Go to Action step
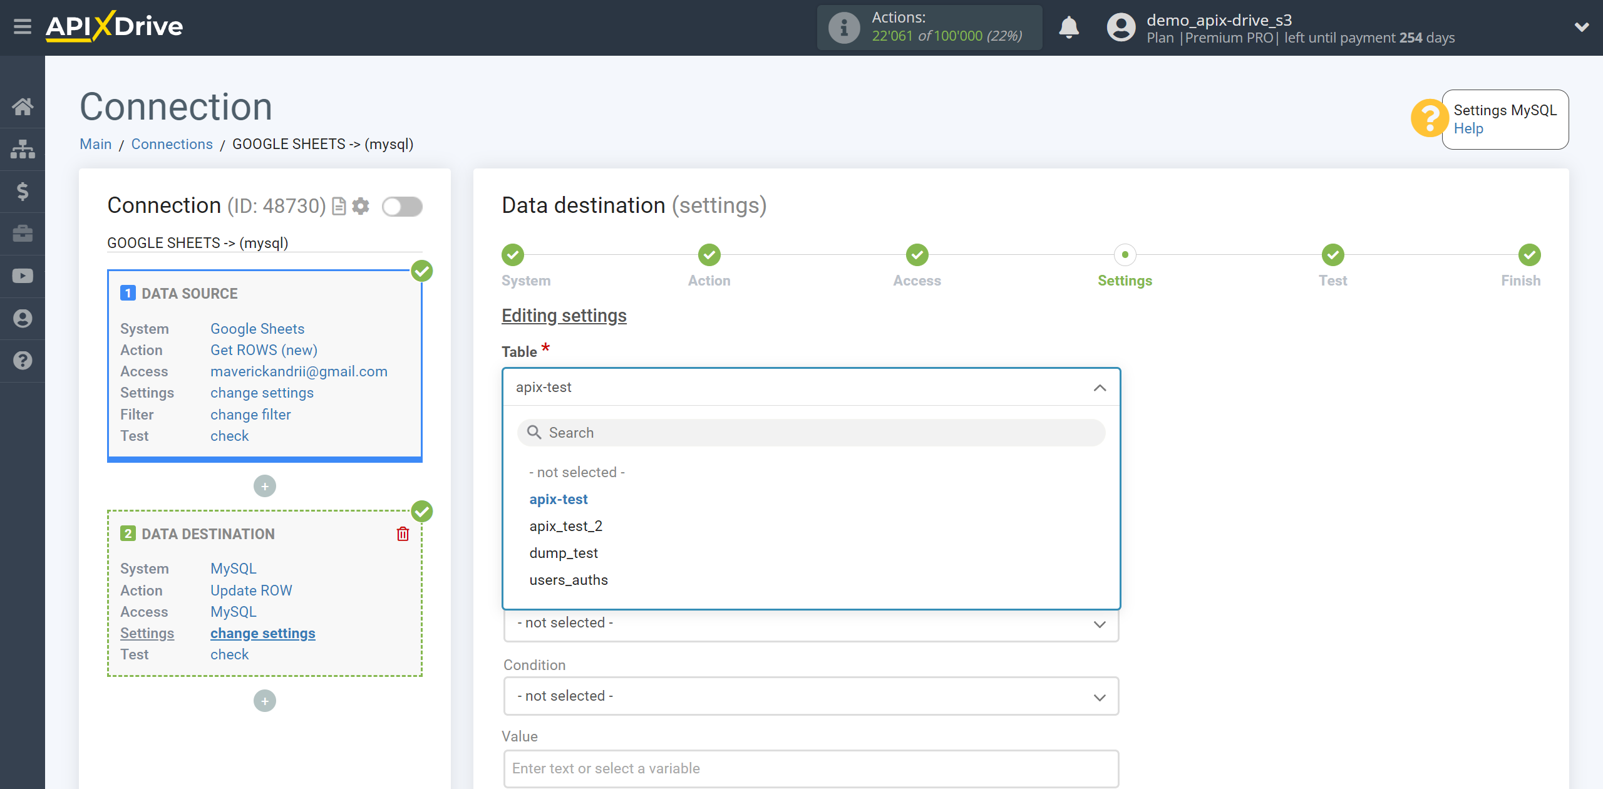Viewport: 1603px width, 789px height. (709, 255)
